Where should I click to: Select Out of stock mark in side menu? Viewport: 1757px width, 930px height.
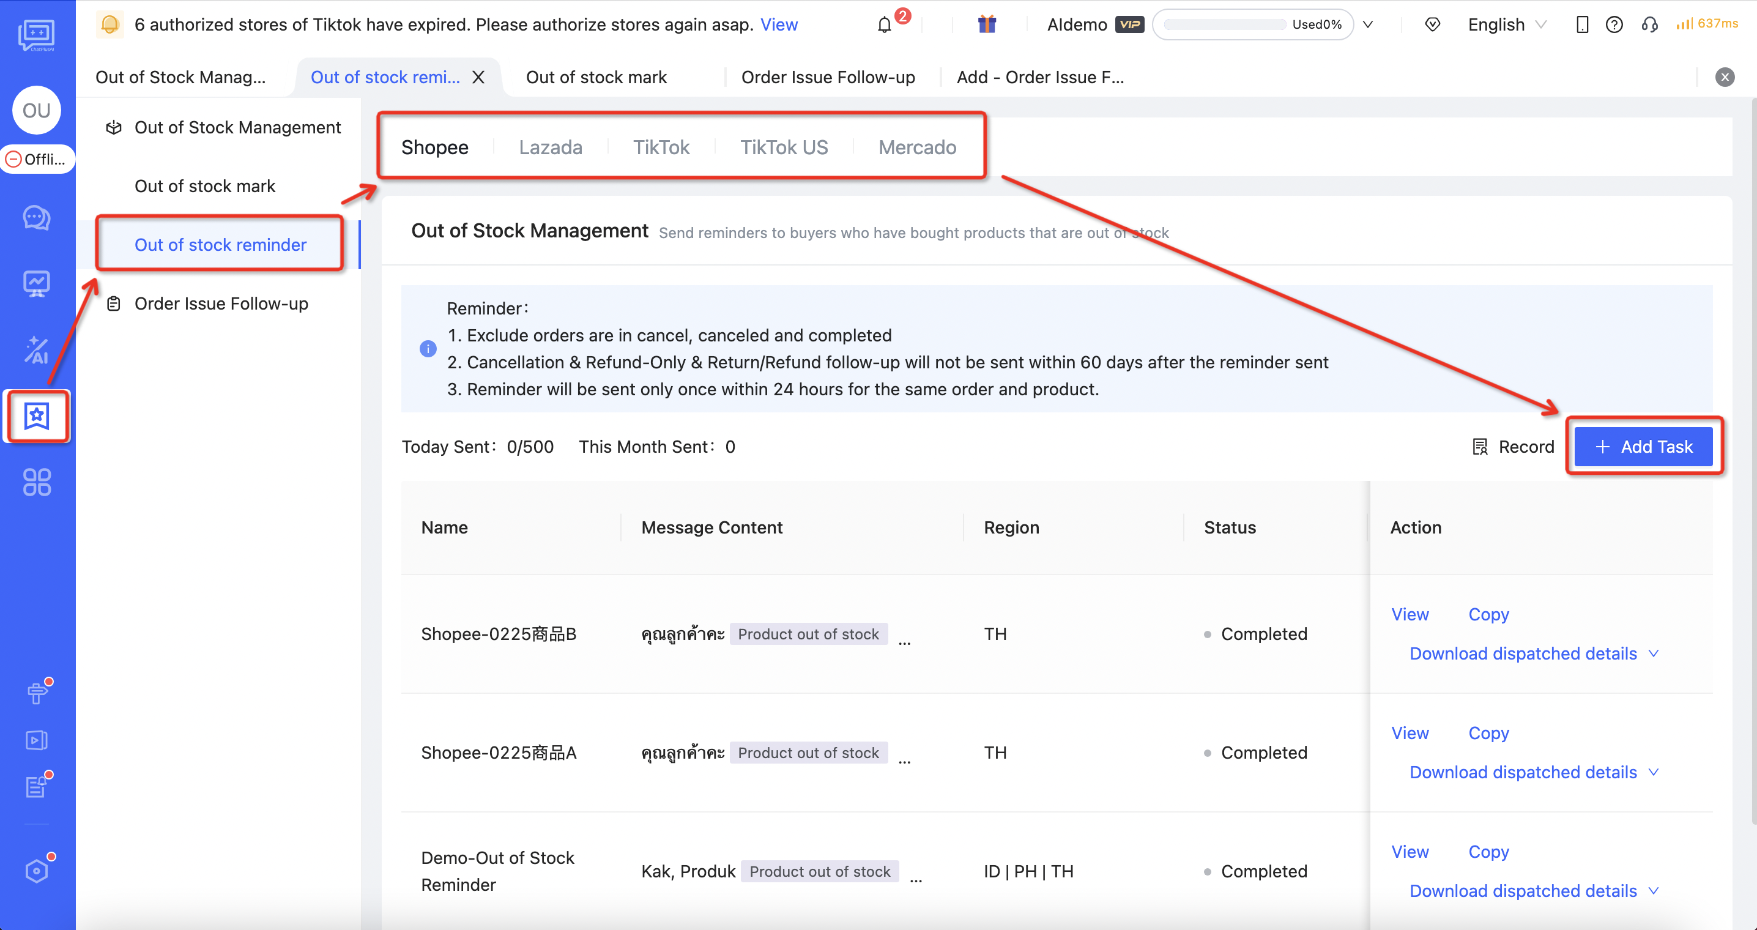[x=204, y=186]
